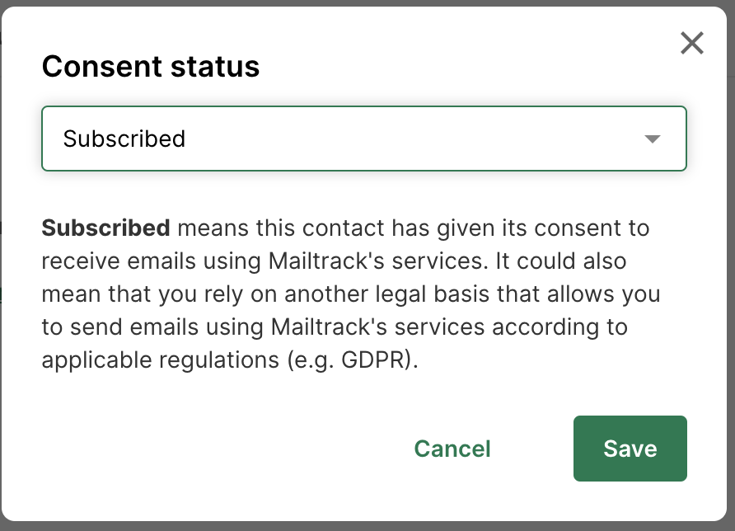
Task: Click the "applicable regulations" text
Action: (x=151, y=360)
